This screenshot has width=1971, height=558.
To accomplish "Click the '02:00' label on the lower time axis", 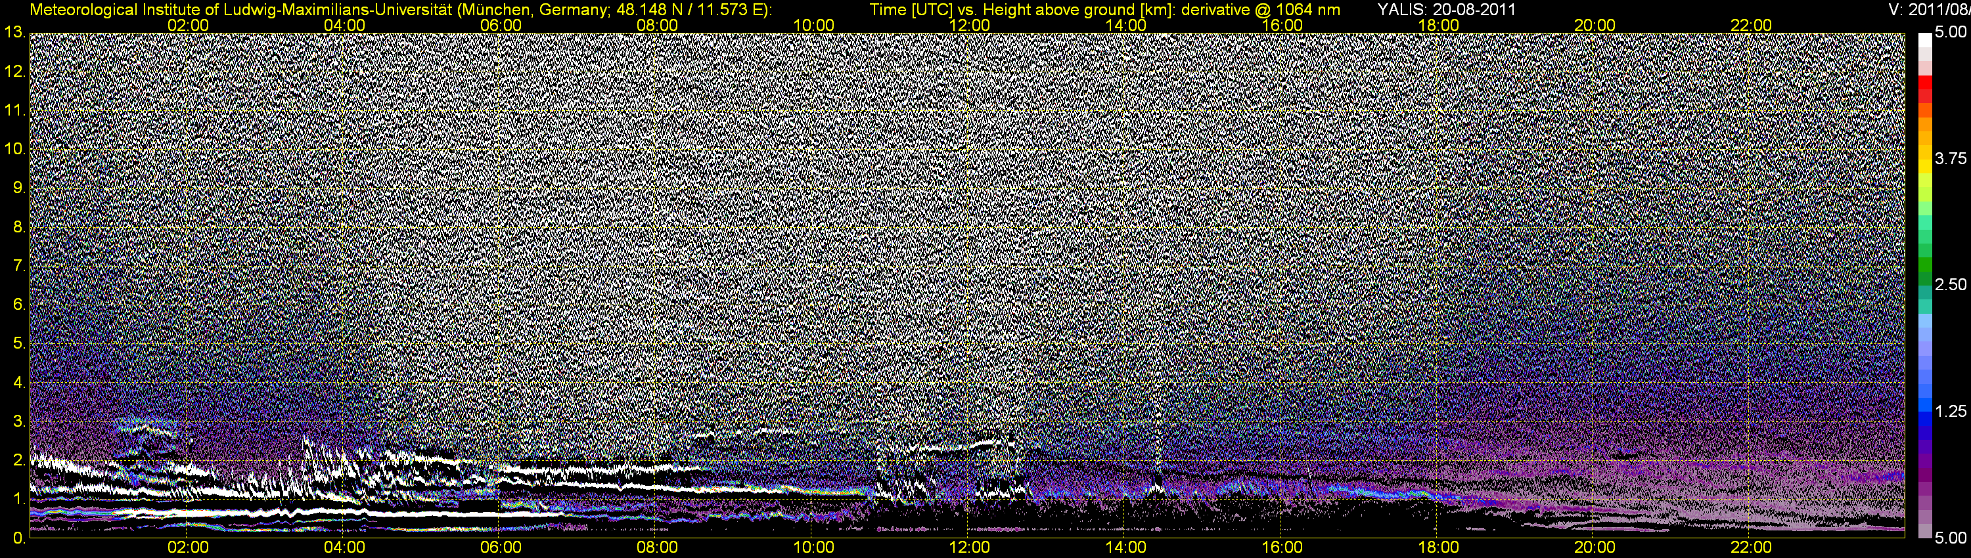I will (188, 547).
